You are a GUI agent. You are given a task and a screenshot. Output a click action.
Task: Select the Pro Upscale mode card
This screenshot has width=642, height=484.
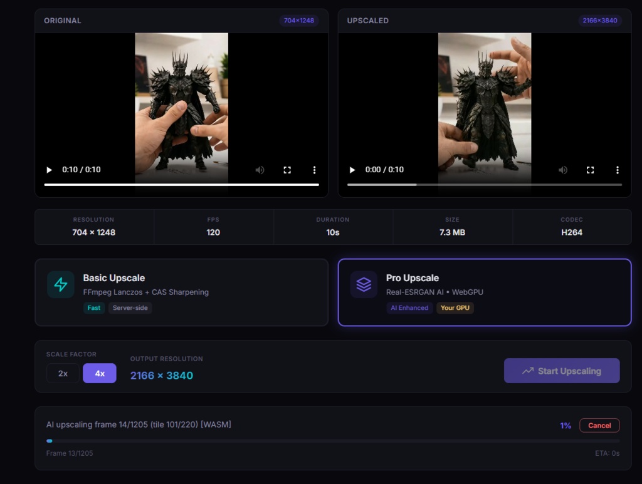click(485, 292)
